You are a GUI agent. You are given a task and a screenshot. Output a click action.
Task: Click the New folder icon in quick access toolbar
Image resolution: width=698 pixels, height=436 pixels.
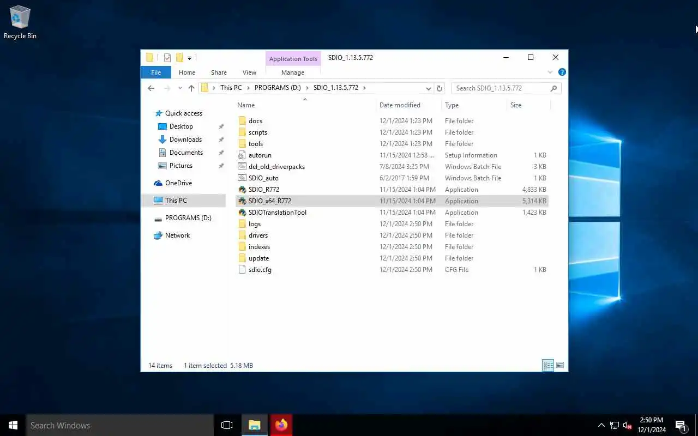(179, 58)
